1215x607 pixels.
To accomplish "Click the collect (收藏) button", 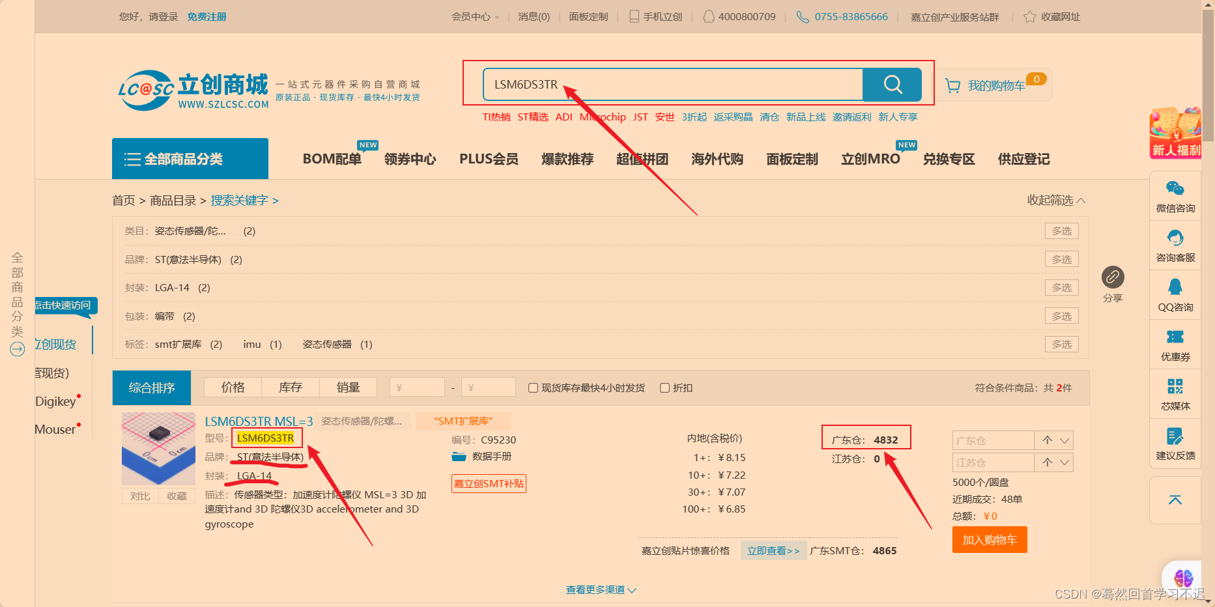I will (x=177, y=496).
